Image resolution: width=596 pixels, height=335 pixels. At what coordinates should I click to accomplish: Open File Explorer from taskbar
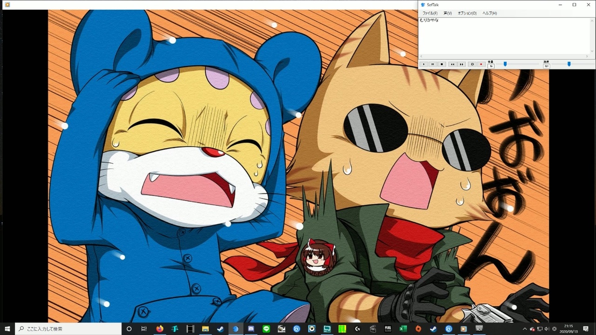[x=205, y=329]
